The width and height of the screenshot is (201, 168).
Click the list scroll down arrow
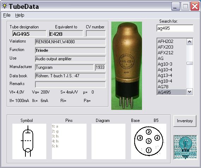coord(190,92)
